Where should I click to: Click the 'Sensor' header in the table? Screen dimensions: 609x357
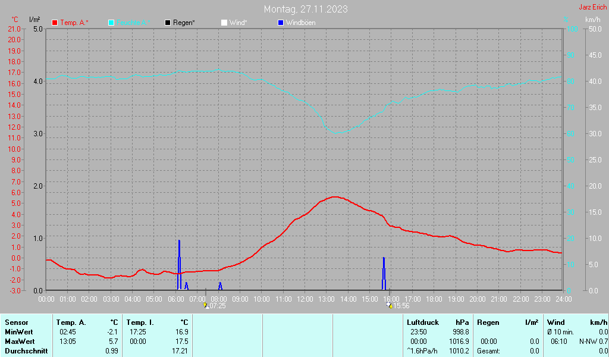point(17,322)
